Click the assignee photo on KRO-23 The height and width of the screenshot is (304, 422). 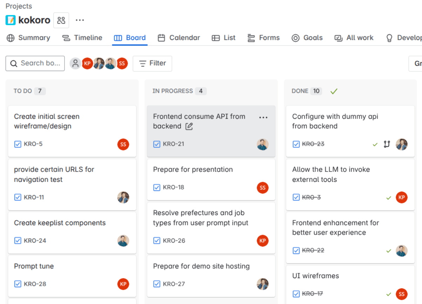pos(402,144)
